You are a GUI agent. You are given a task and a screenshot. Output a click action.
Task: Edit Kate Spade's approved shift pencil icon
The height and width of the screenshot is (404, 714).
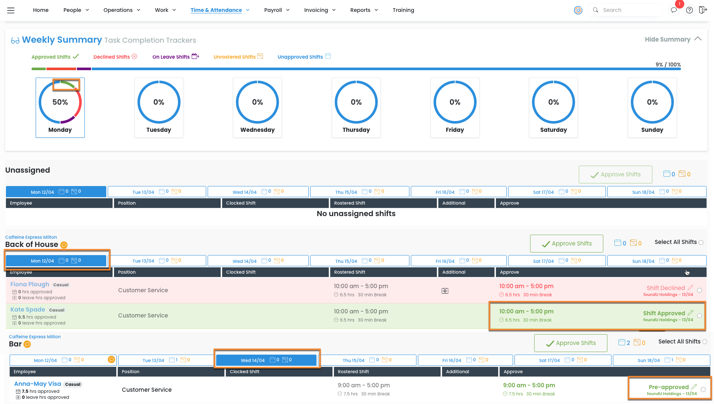(x=690, y=313)
